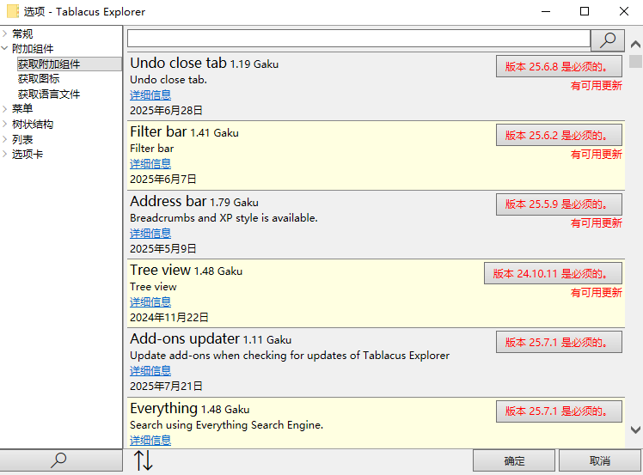Open the 树状结构 settings category

[33, 125]
